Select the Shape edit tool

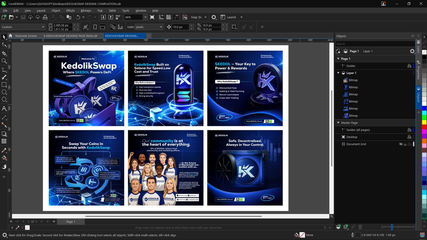[4, 45]
